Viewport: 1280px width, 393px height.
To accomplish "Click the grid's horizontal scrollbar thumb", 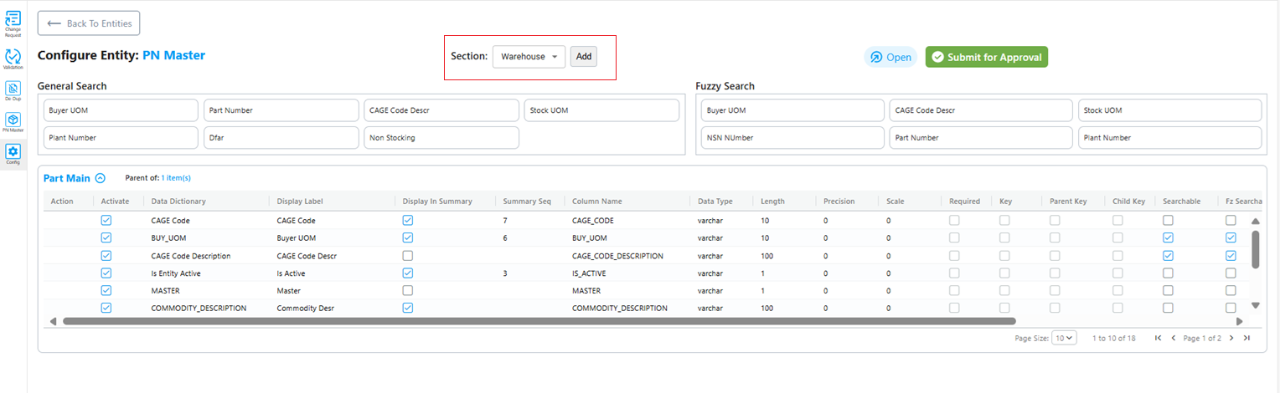I will 539,321.
